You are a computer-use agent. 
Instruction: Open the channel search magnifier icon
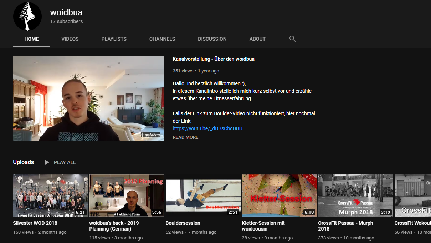tap(292, 39)
